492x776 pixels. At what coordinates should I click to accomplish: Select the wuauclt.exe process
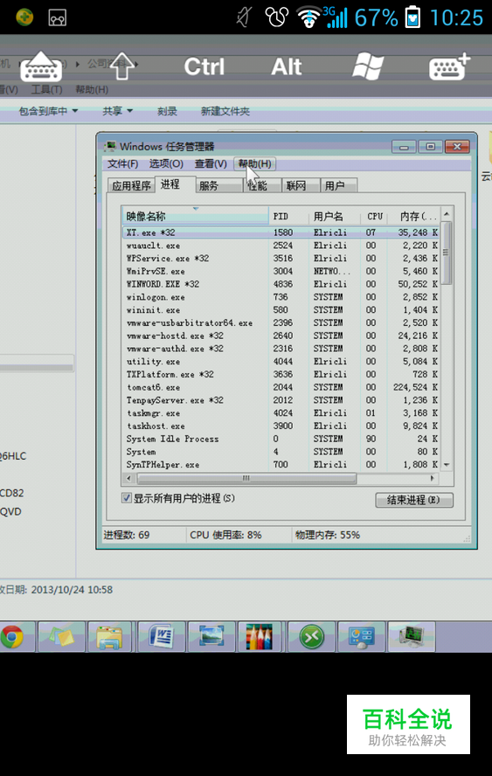pyautogui.click(x=281, y=246)
